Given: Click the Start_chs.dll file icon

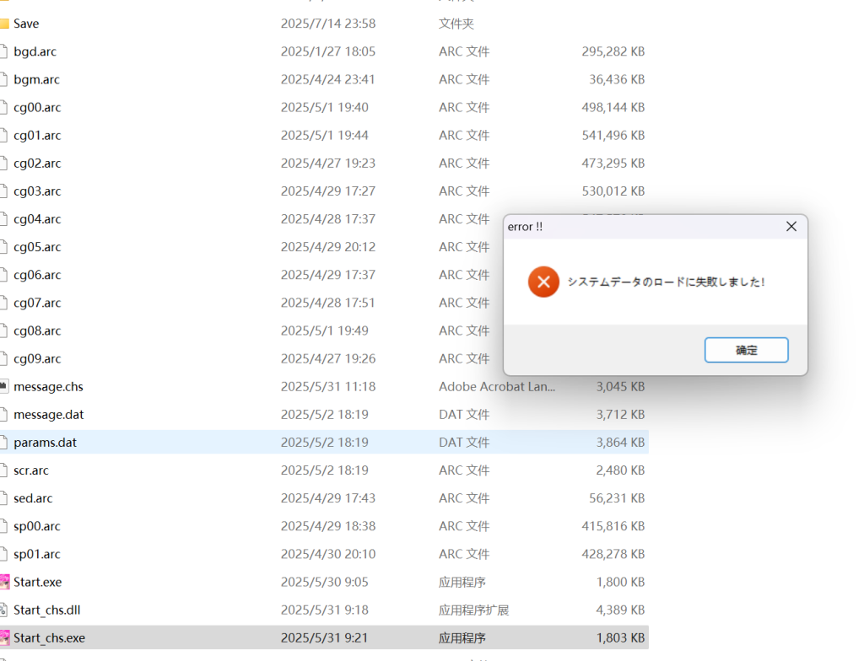Looking at the screenshot, I should point(4,610).
